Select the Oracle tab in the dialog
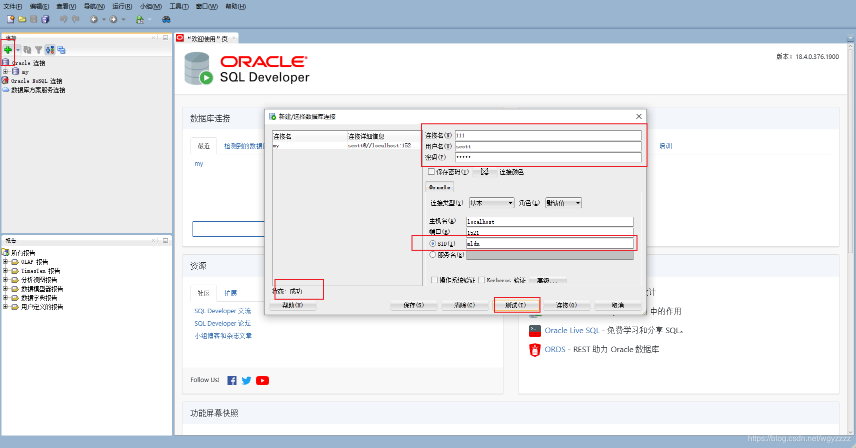 [439, 187]
